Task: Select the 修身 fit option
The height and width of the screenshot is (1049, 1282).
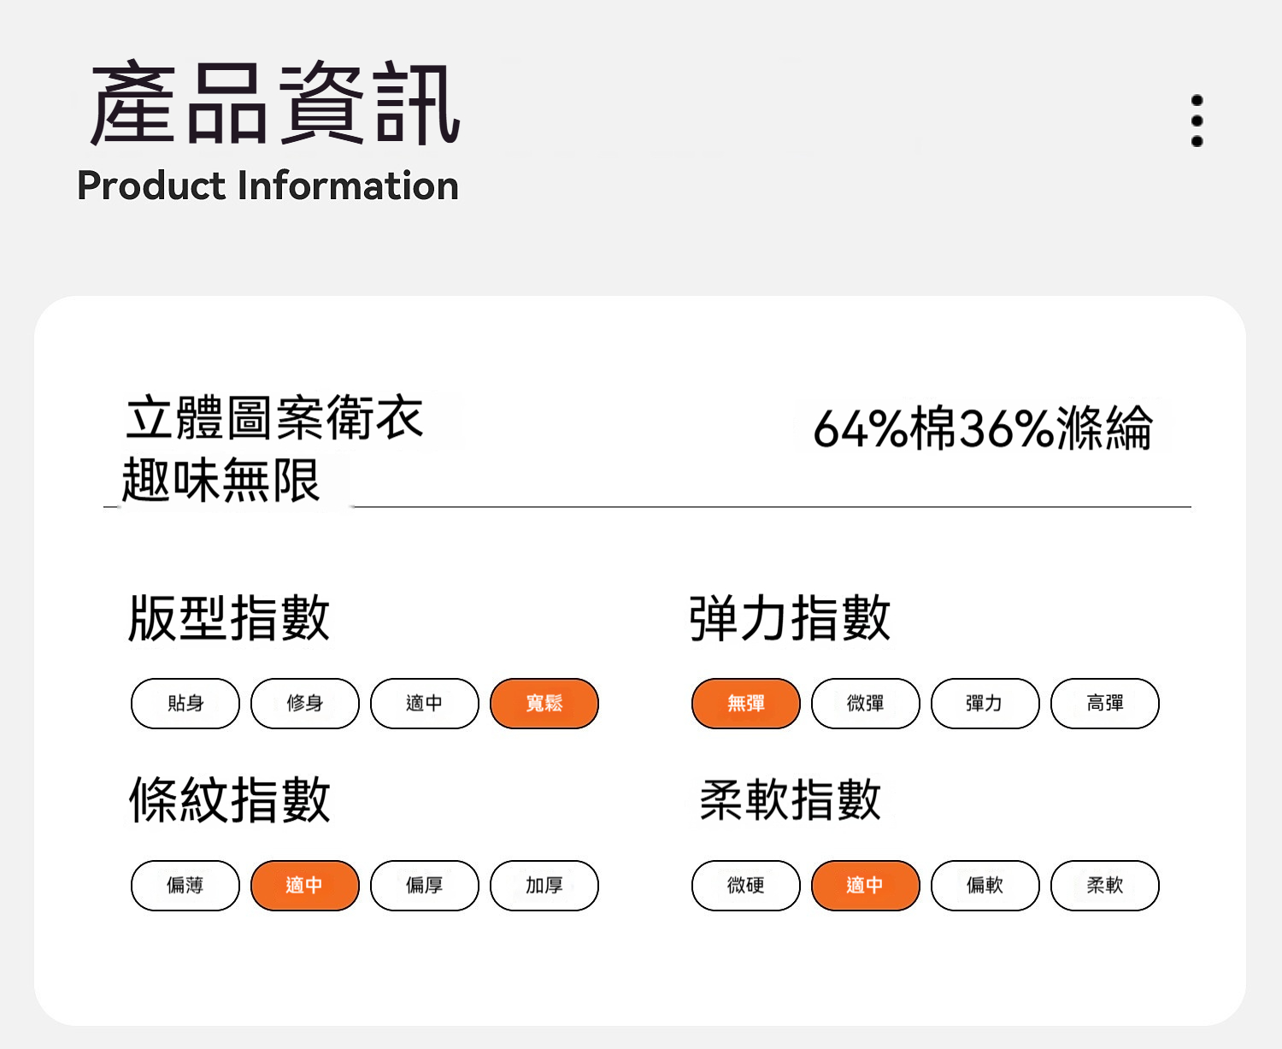Action: tap(305, 704)
